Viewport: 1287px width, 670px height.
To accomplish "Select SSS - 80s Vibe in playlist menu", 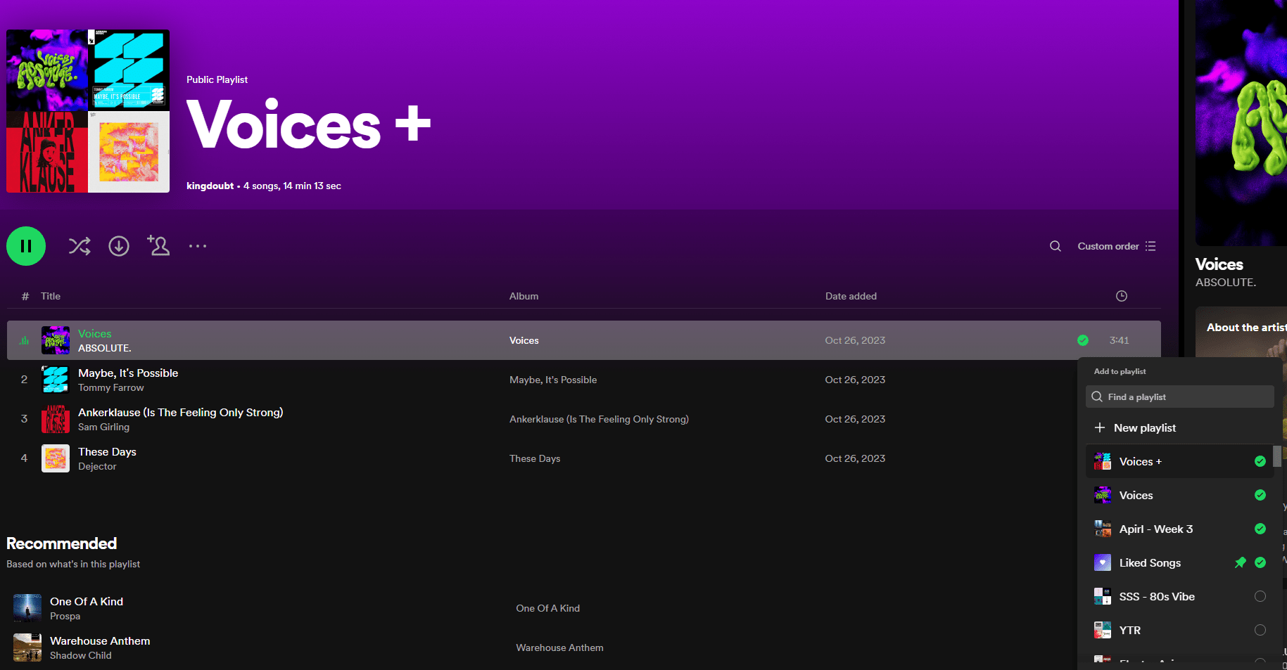I will pos(1180,596).
